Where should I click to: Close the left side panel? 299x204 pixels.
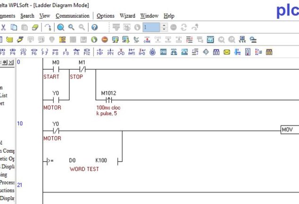click(11, 63)
